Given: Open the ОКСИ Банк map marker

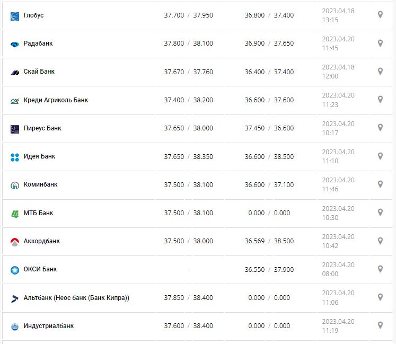Looking at the screenshot, I should (x=380, y=269).
